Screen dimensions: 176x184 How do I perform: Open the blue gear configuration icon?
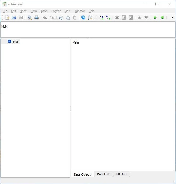coord(83,18)
